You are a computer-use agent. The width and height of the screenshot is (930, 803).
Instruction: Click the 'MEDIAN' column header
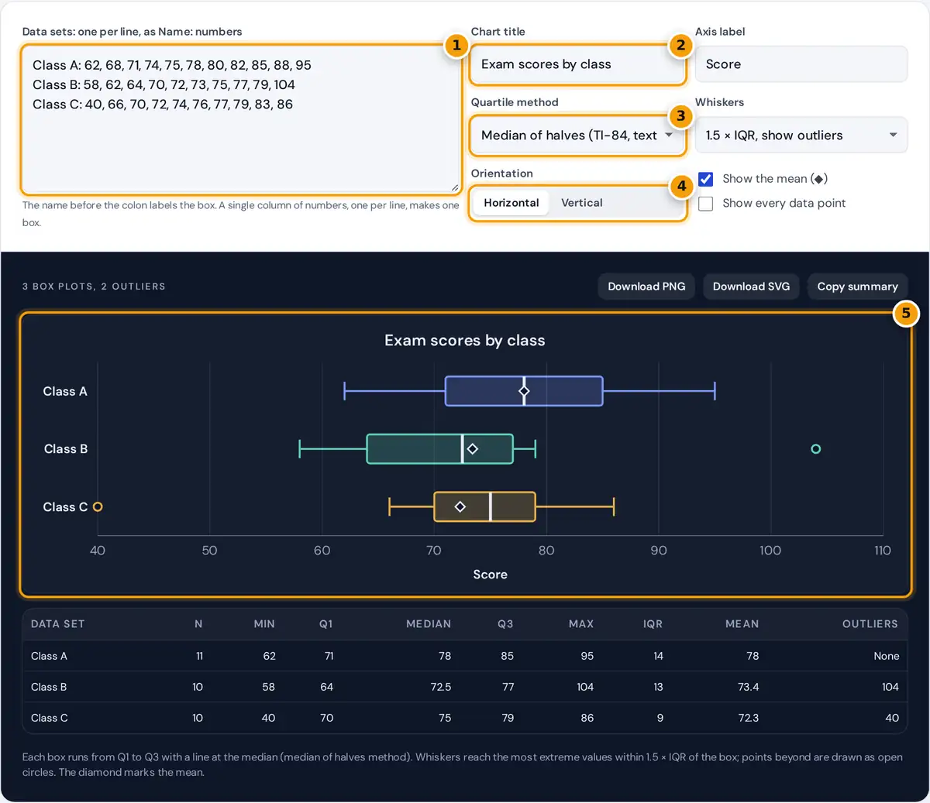point(429,624)
